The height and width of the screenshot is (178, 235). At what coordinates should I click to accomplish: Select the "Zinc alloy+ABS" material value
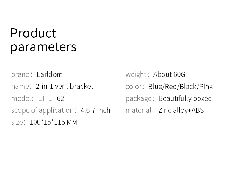point(181,110)
